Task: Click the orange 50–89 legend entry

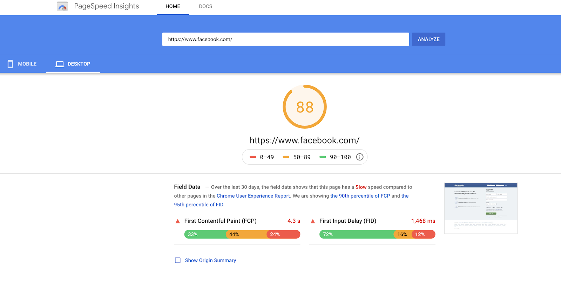Action: point(297,157)
